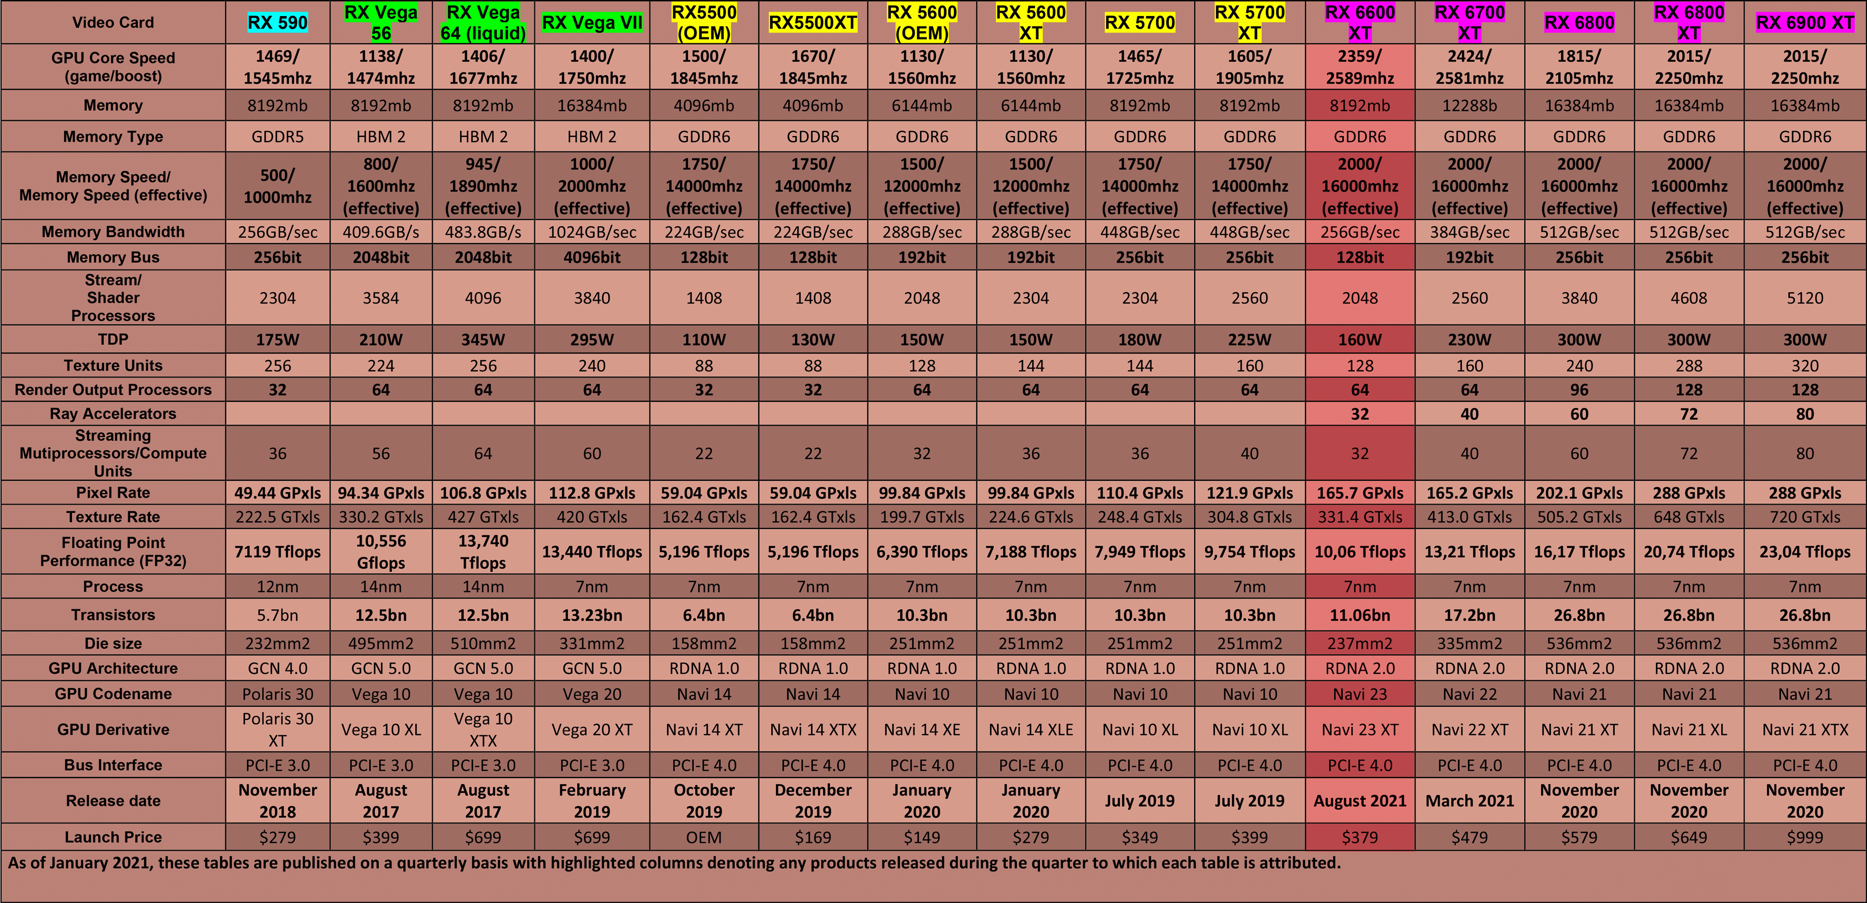Click the RX 590 column header
This screenshot has height=903, width=1867.
pos(278,22)
